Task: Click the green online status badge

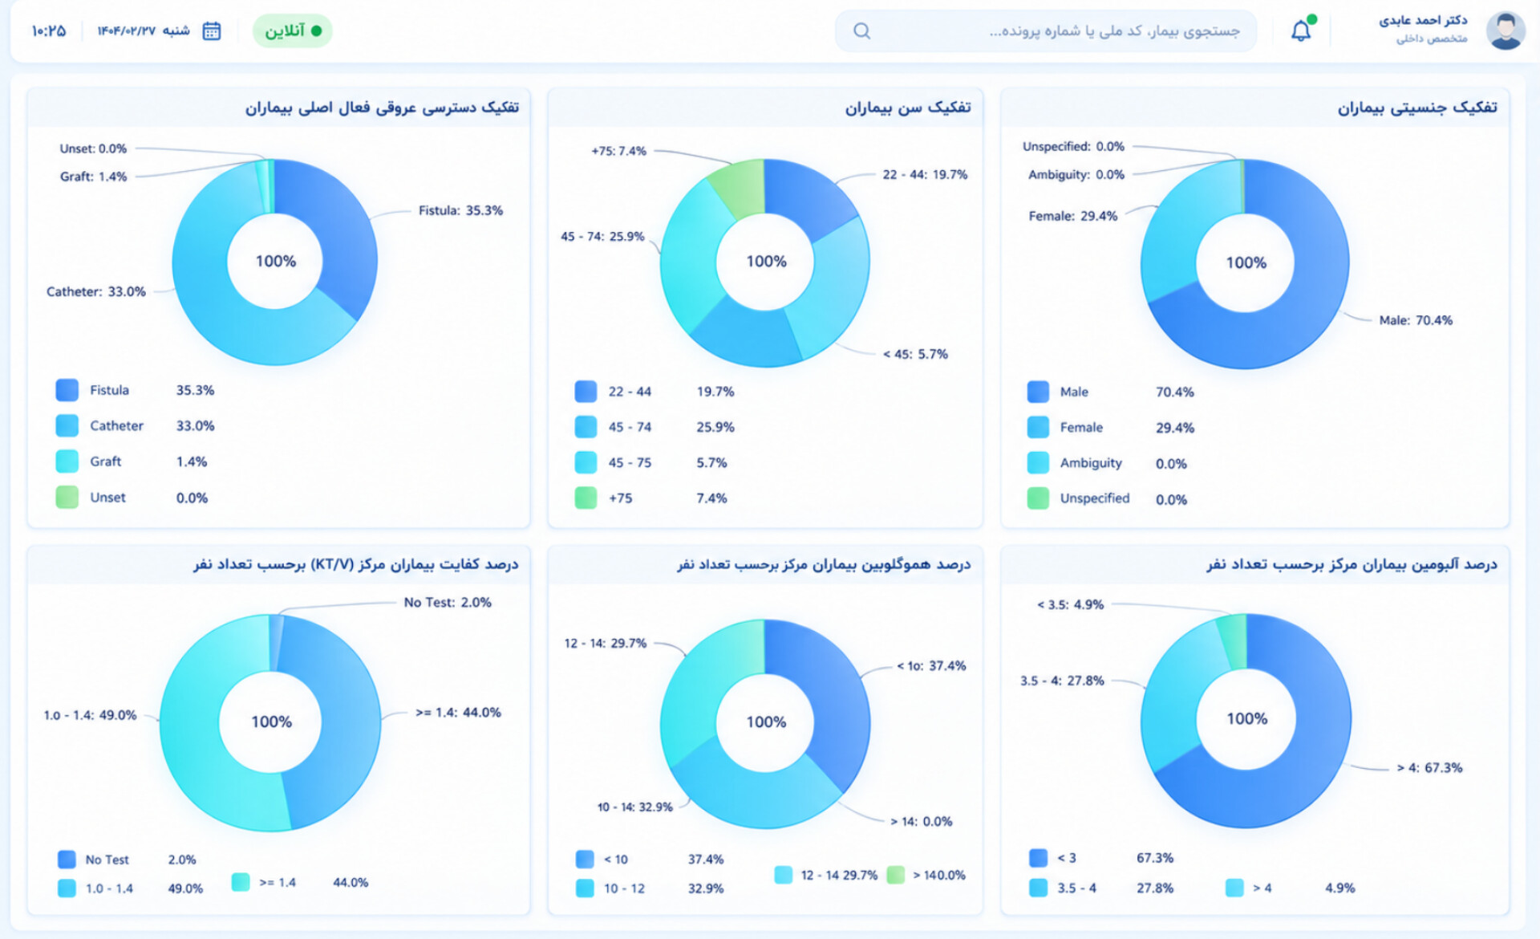Action: click(293, 31)
